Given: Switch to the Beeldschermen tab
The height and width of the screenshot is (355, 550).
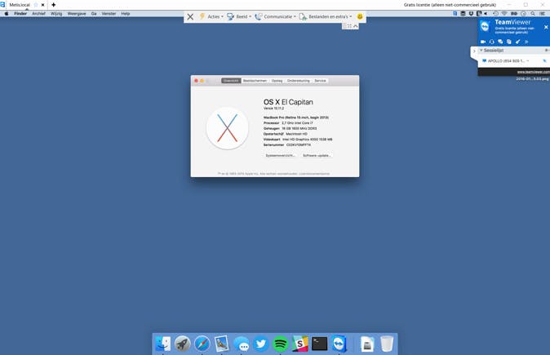Looking at the screenshot, I should coord(255,81).
